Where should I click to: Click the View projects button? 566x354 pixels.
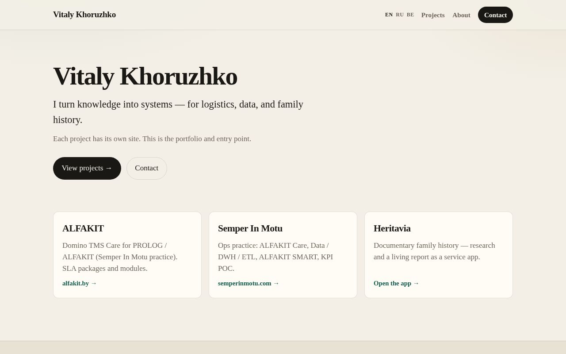coord(87,168)
